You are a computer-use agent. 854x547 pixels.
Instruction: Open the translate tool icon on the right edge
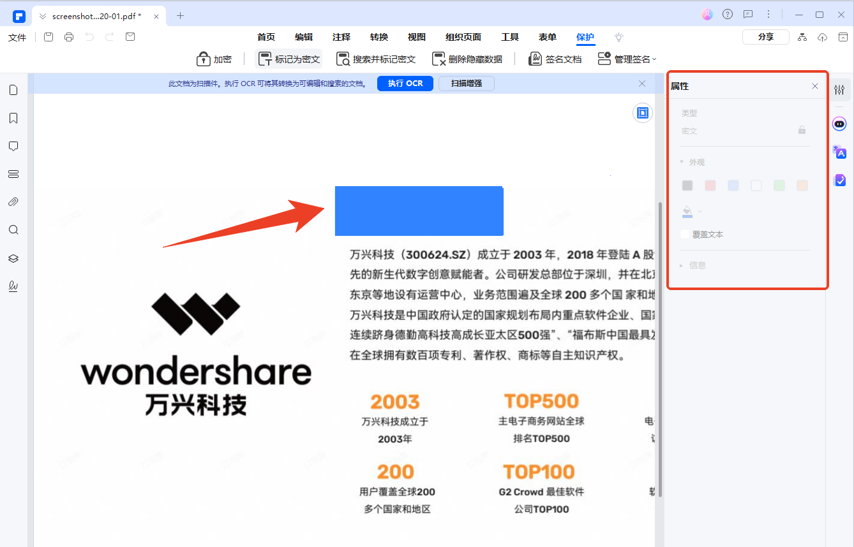tap(839, 153)
